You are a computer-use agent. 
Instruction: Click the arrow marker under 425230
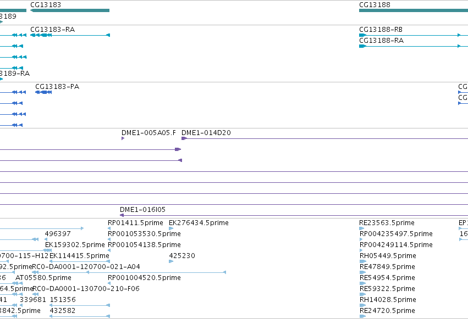(x=171, y=261)
